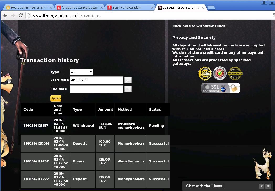The height and width of the screenshot is (191, 275).
Task: Select the Llamagaming transaction history tab
Action: (x=181, y=8)
